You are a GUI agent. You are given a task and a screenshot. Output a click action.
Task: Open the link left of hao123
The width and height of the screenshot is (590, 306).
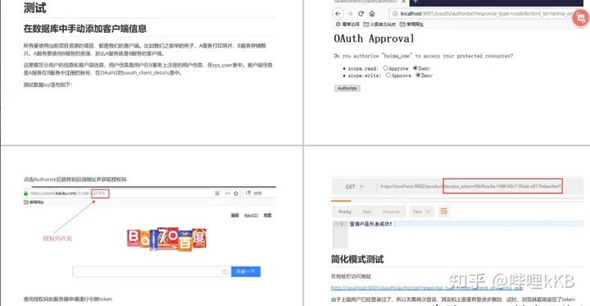click(235, 216)
